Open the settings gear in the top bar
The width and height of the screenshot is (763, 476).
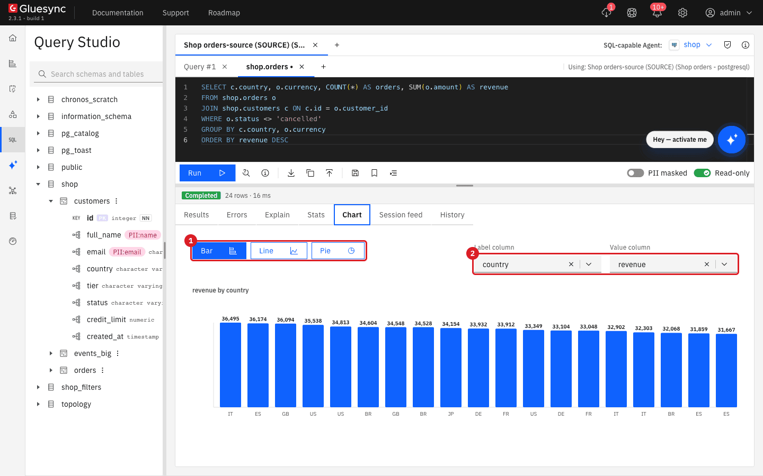click(682, 13)
